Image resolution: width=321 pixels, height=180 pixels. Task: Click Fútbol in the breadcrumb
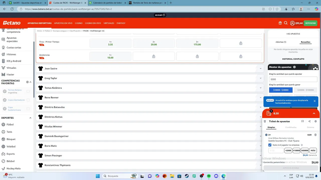[48, 31]
